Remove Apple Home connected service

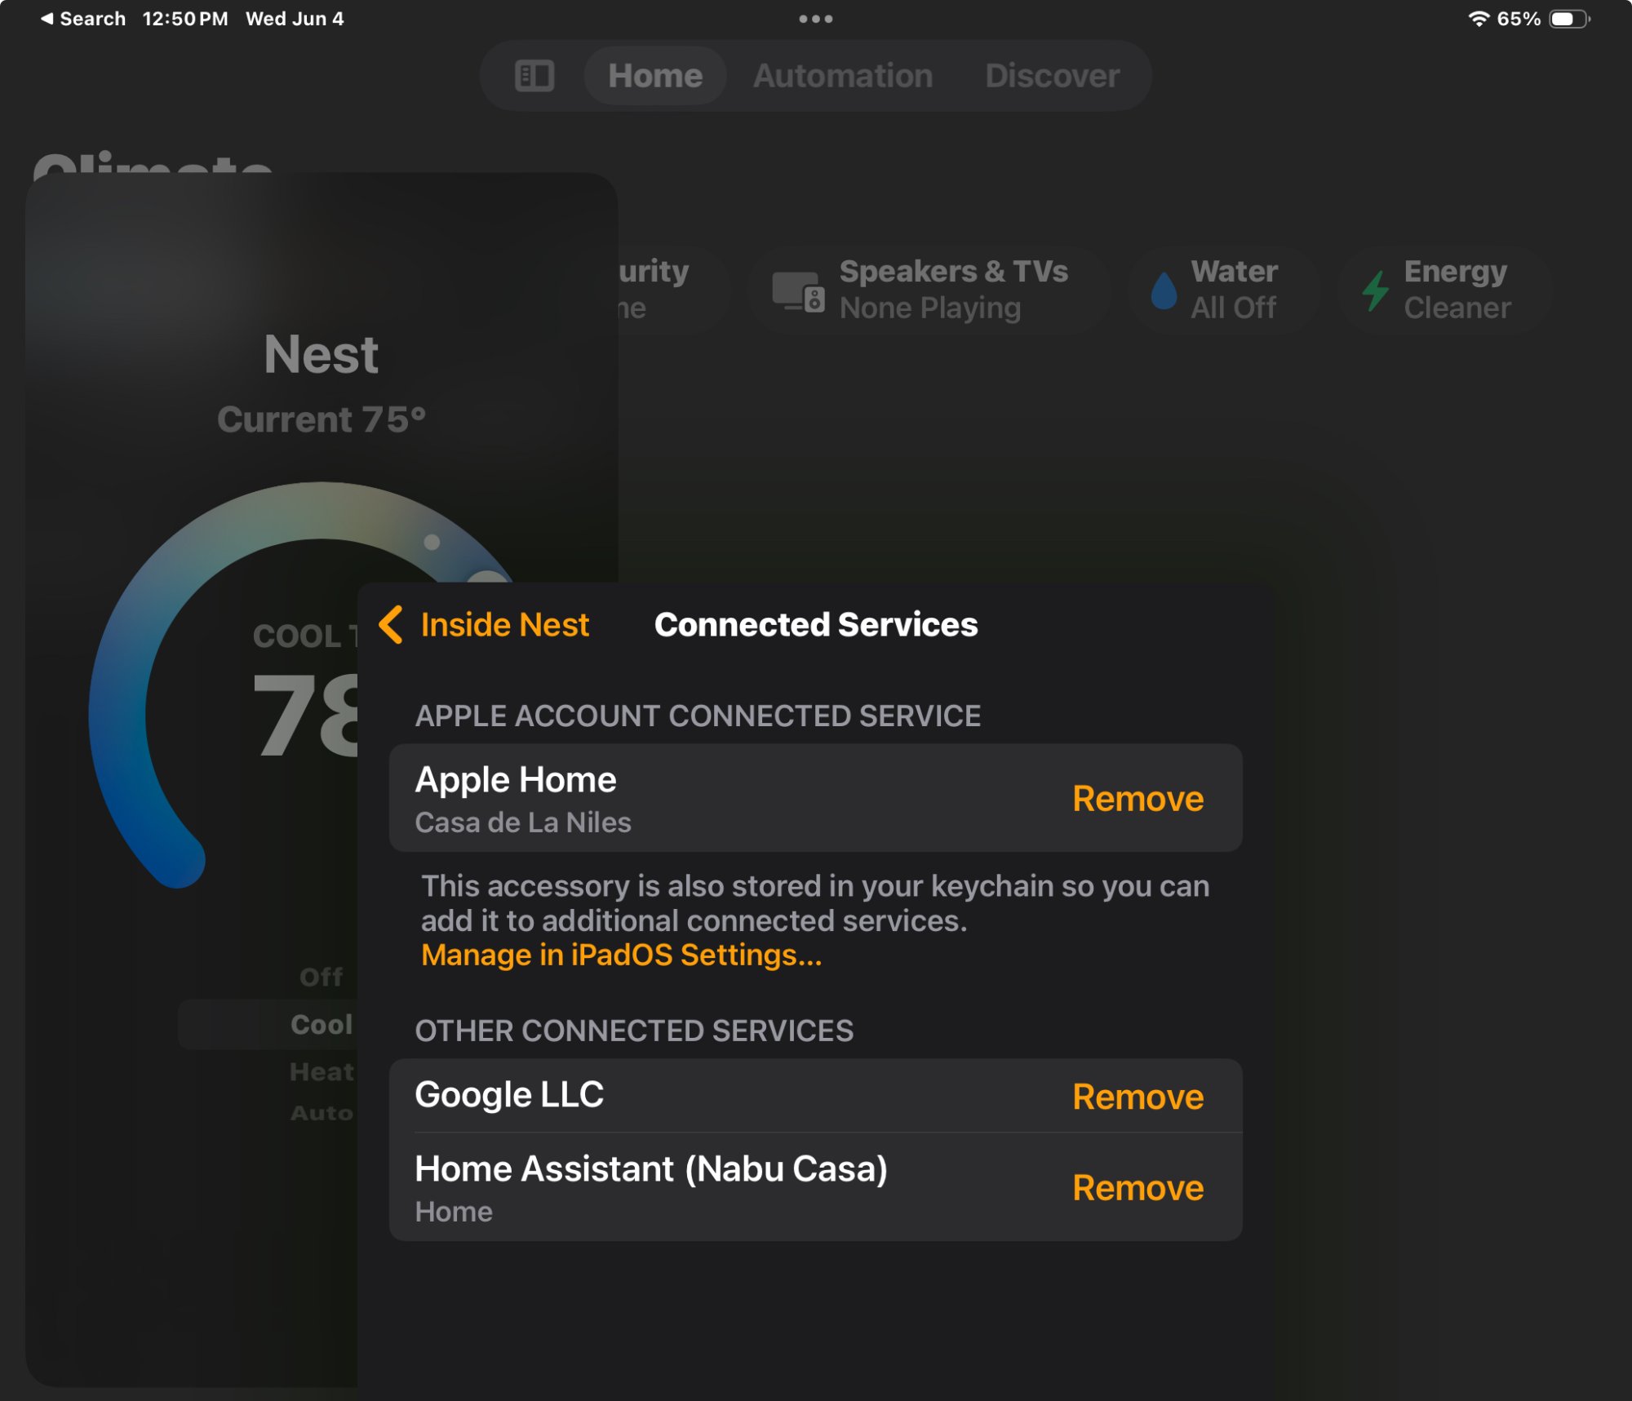click(1137, 799)
